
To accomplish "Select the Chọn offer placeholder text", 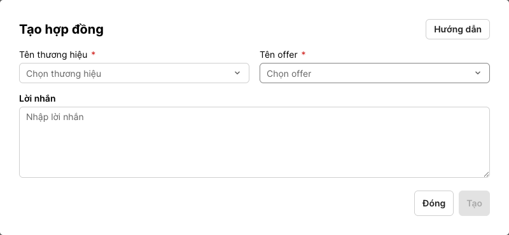I will [x=289, y=74].
